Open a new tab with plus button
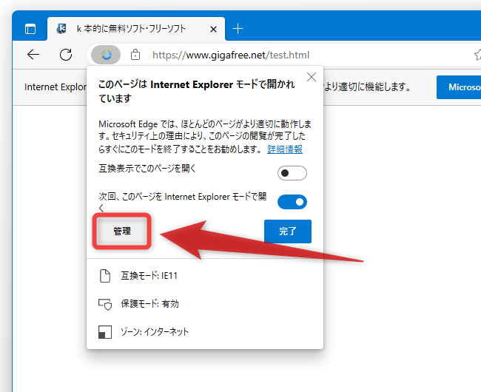 pos(238,29)
